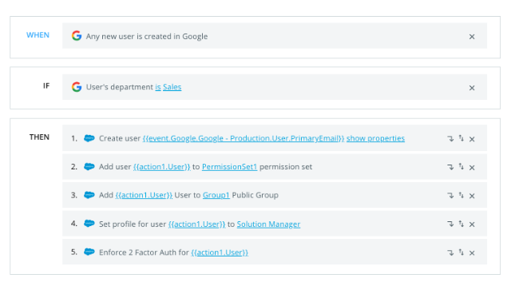The height and width of the screenshot is (290, 515).
Task: Change Solution Manager profile selection
Action: [268, 224]
